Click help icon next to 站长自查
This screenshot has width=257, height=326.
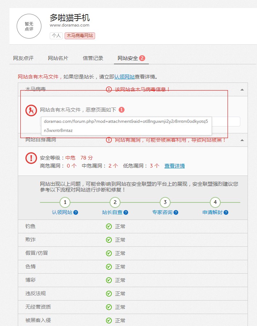pos(126,213)
